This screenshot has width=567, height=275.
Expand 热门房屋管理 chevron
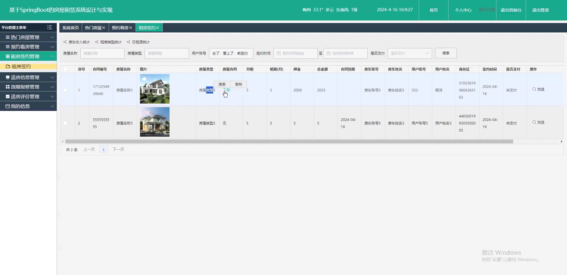pos(52,37)
